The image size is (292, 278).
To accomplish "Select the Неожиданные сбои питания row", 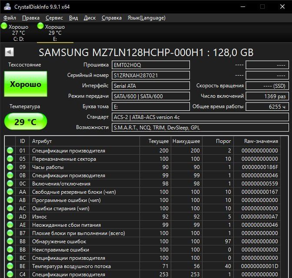I will (143, 225).
